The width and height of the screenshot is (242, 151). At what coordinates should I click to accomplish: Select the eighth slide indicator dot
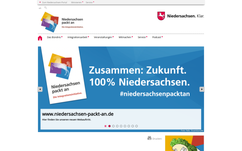tap(136, 126)
